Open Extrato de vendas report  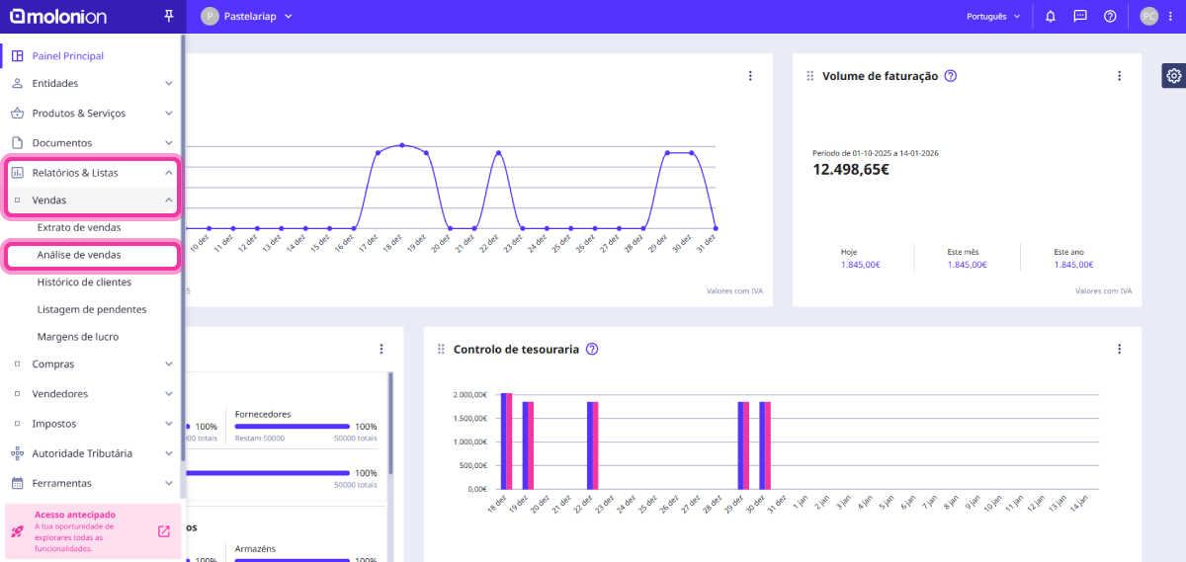tap(79, 227)
